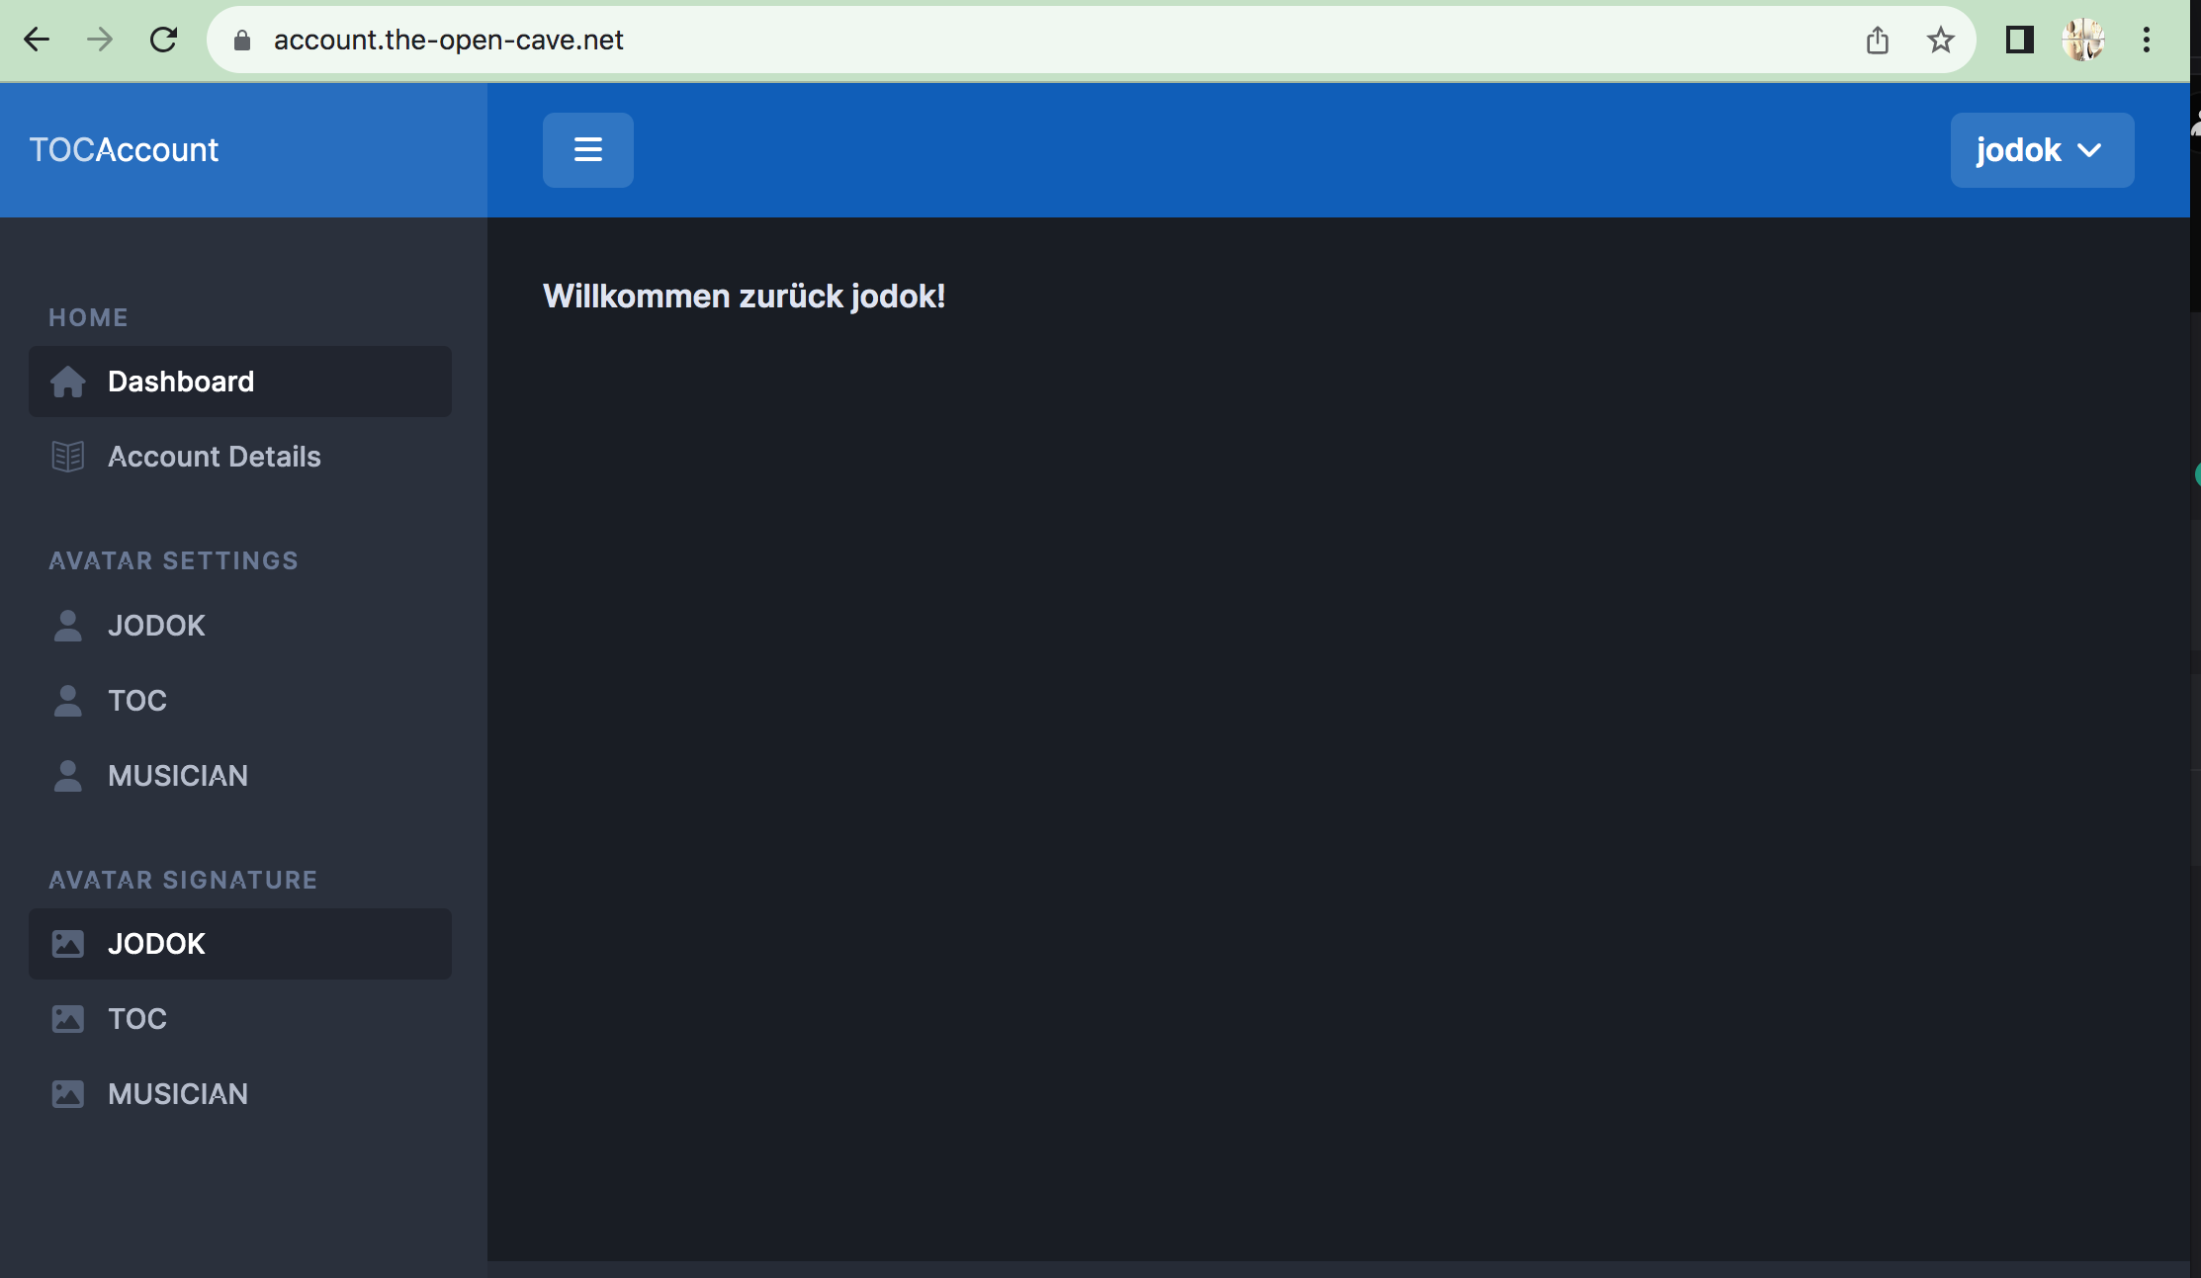2201x1278 pixels.
Task: Click the house icon beside Dashboard
Action: coord(67,382)
